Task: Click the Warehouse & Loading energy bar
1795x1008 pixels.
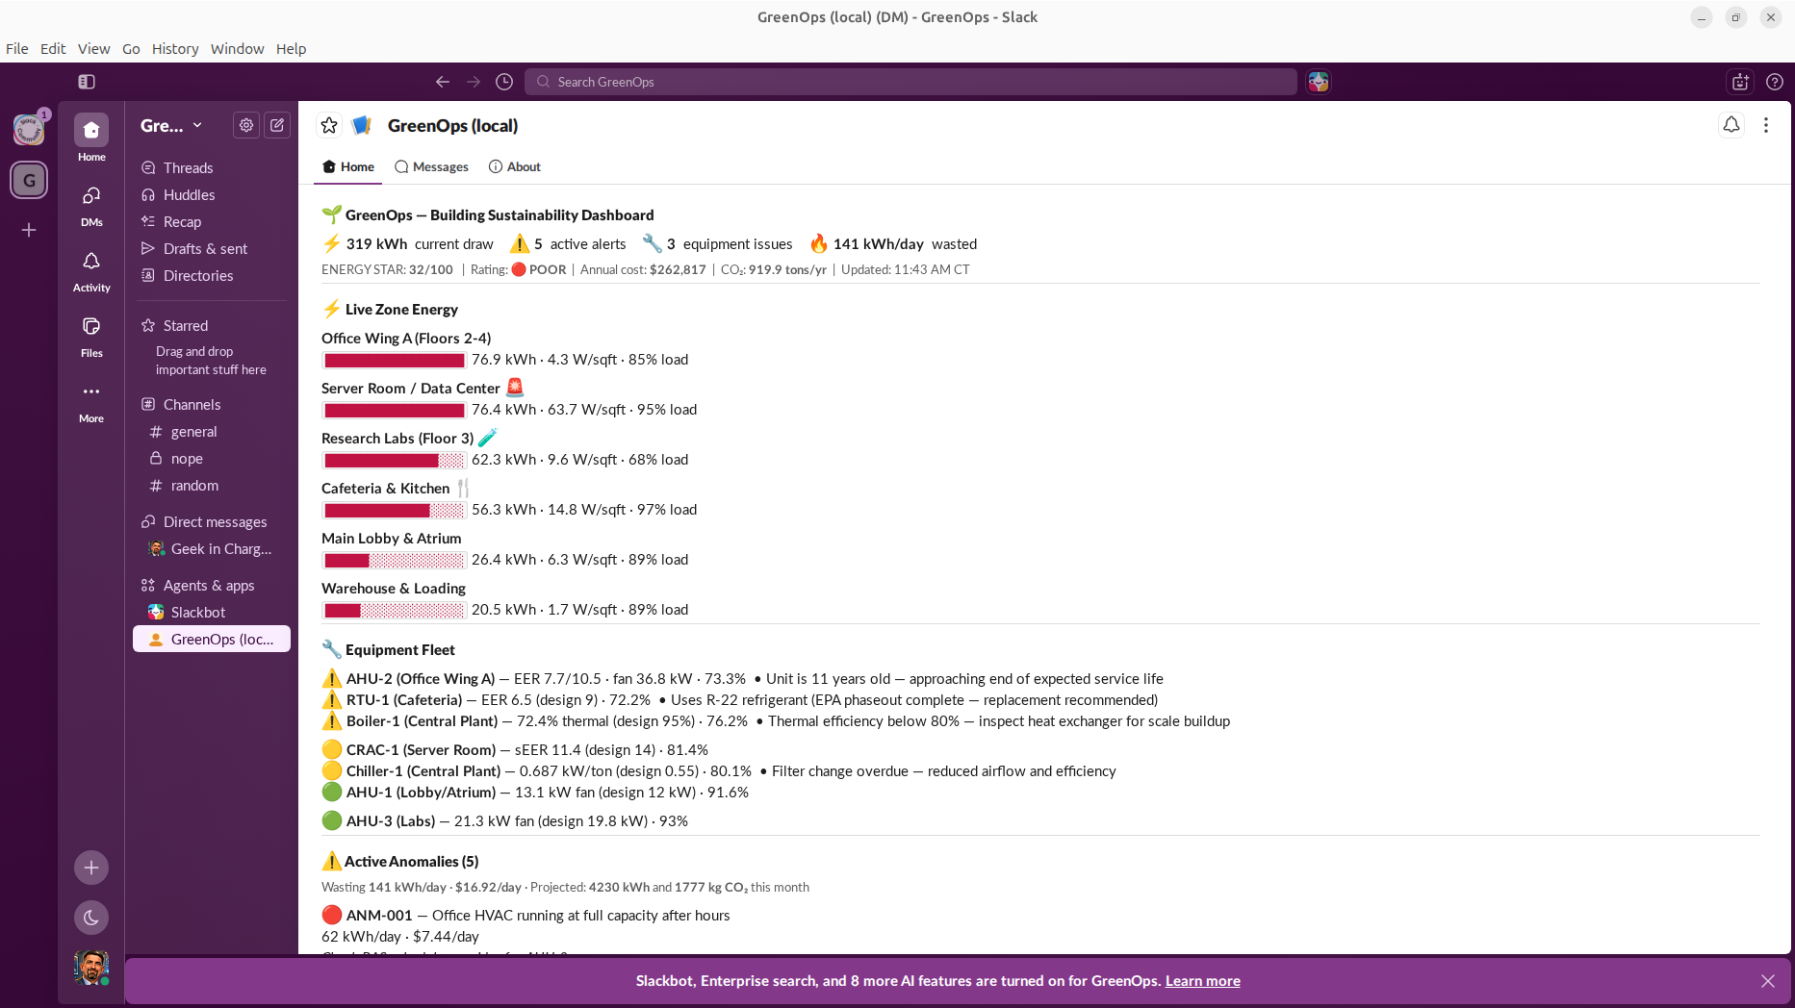Action: [x=395, y=611]
